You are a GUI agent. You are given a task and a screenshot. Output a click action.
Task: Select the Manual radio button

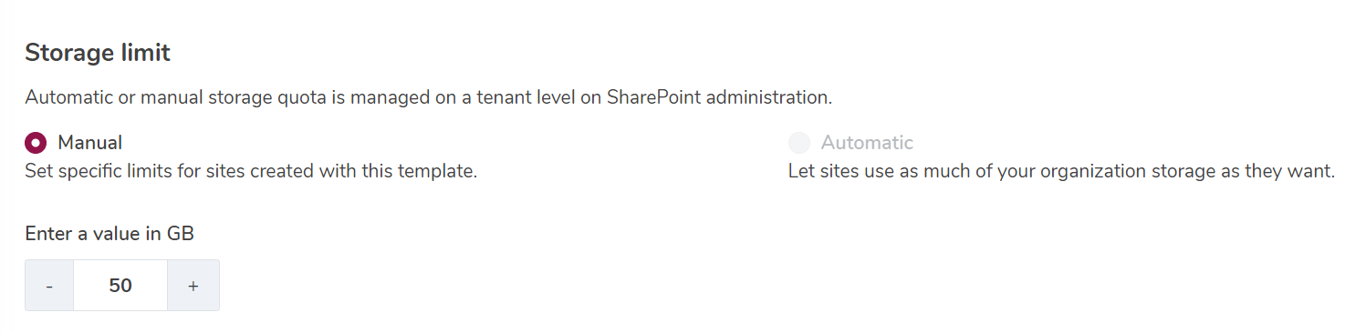(36, 143)
